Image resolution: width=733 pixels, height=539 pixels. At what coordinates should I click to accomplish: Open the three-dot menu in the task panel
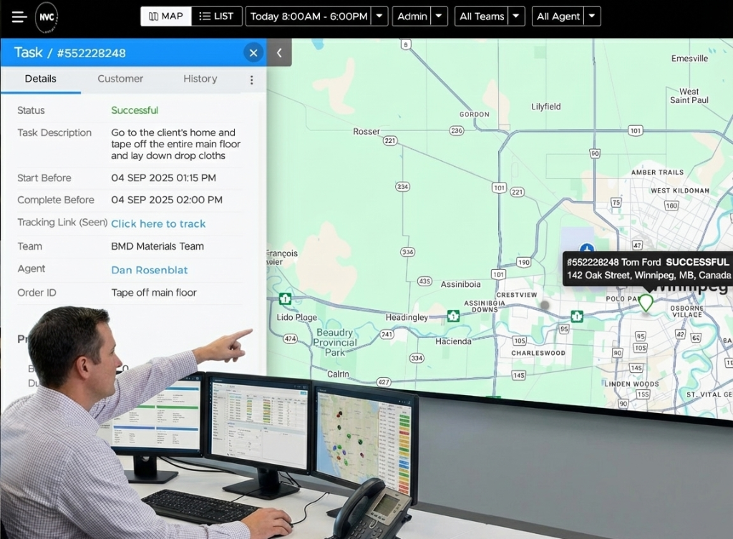point(251,79)
